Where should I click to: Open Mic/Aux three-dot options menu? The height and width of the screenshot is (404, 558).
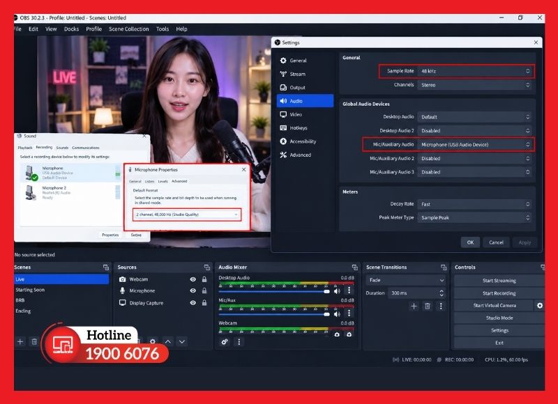349,313
